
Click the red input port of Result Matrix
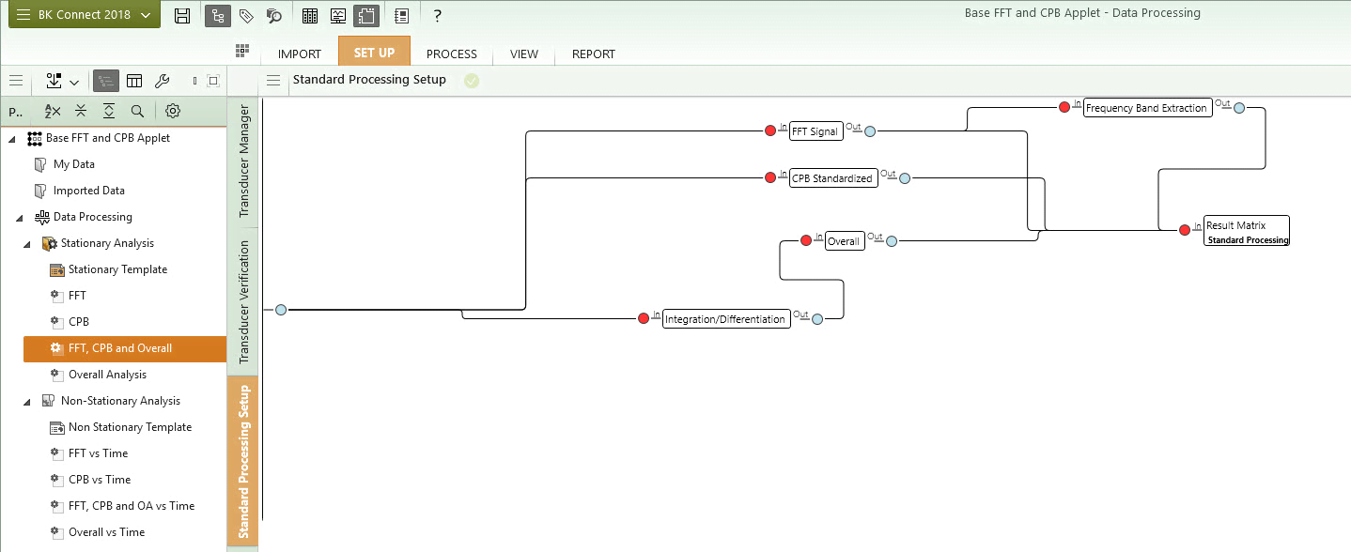[x=1185, y=230]
